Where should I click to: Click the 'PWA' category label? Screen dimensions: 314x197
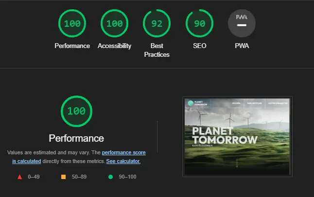pos(242,46)
